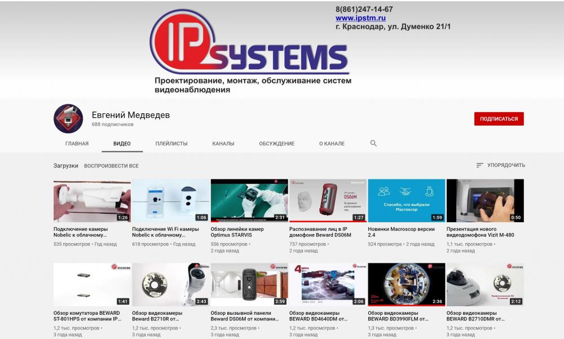Click the IP Systems banner logo
This screenshot has width=564, height=339.
coord(249,43)
